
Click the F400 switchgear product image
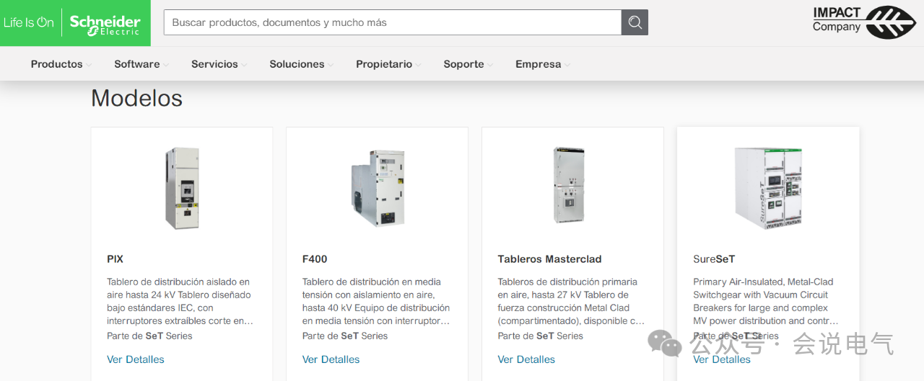[378, 188]
